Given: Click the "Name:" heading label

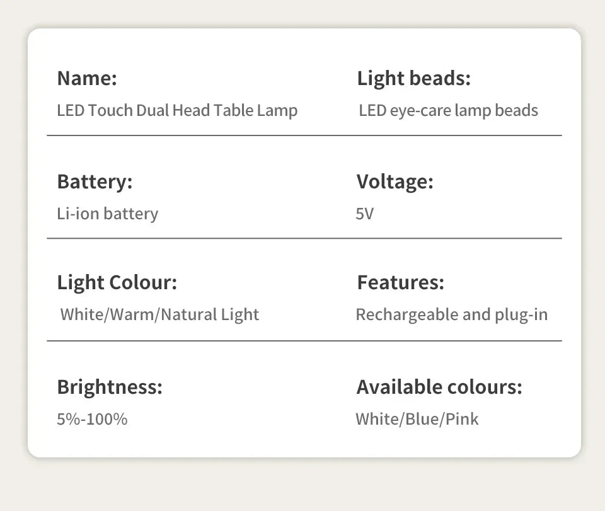Looking at the screenshot, I should (87, 79).
